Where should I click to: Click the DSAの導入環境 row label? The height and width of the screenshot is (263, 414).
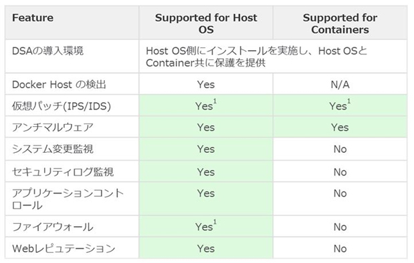pyautogui.click(x=47, y=51)
